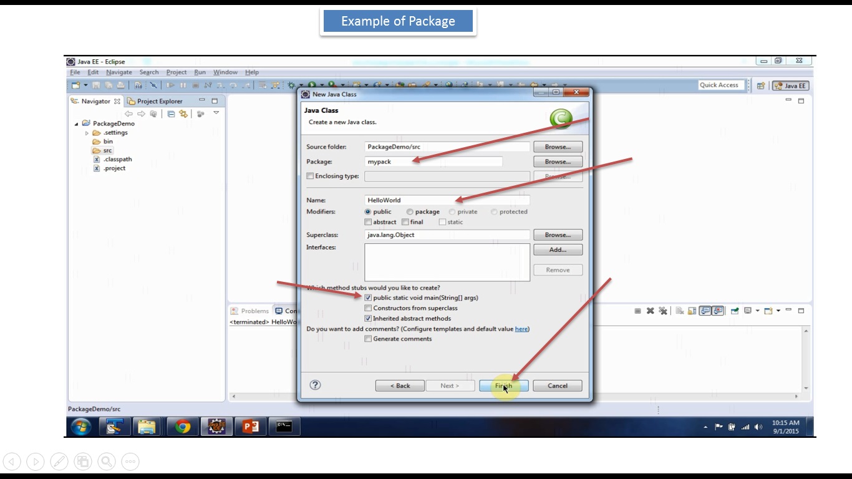Click Back arrow in Navigator toolbar
This screenshot has width=852, height=479.
[x=128, y=114]
